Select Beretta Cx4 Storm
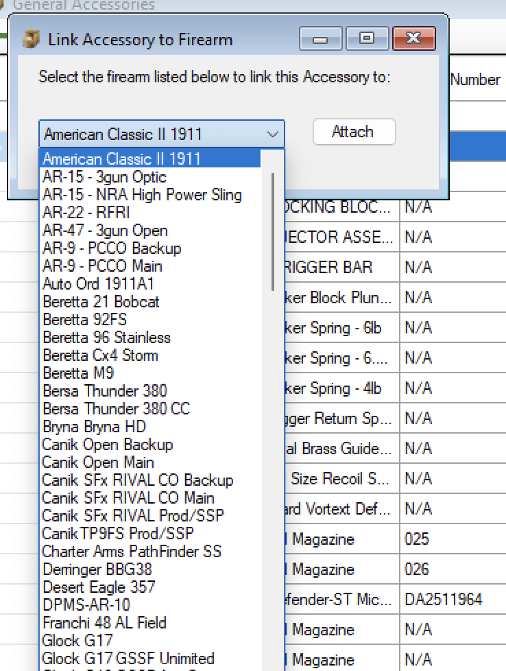Viewport: 506px width, 671px height. (x=150, y=355)
